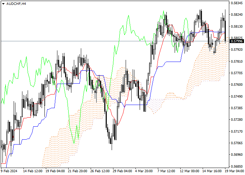Click the 0.57600 price axis label
The height and width of the screenshot is (175, 245).
[x=237, y=85]
